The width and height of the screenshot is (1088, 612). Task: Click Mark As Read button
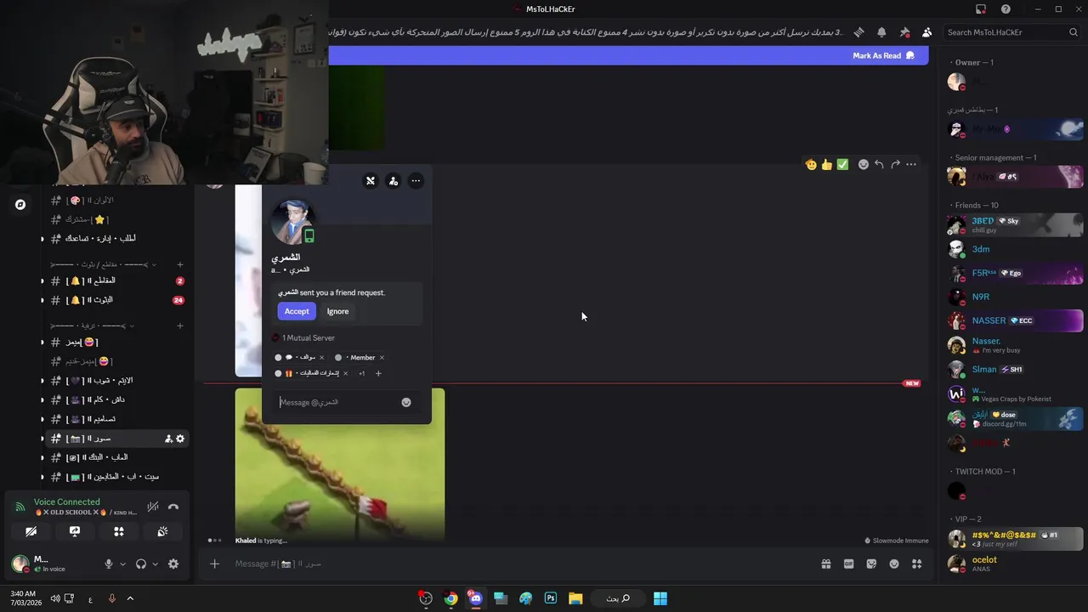pos(883,55)
